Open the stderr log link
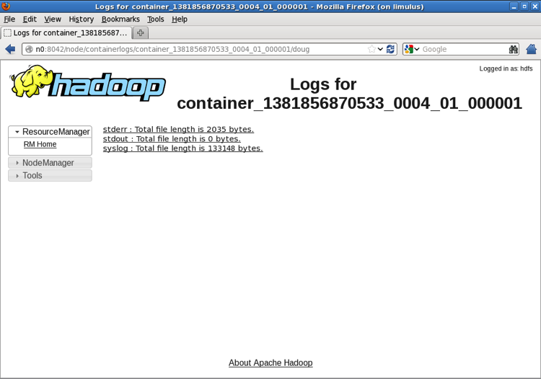This screenshot has height=379, width=541. (178, 130)
